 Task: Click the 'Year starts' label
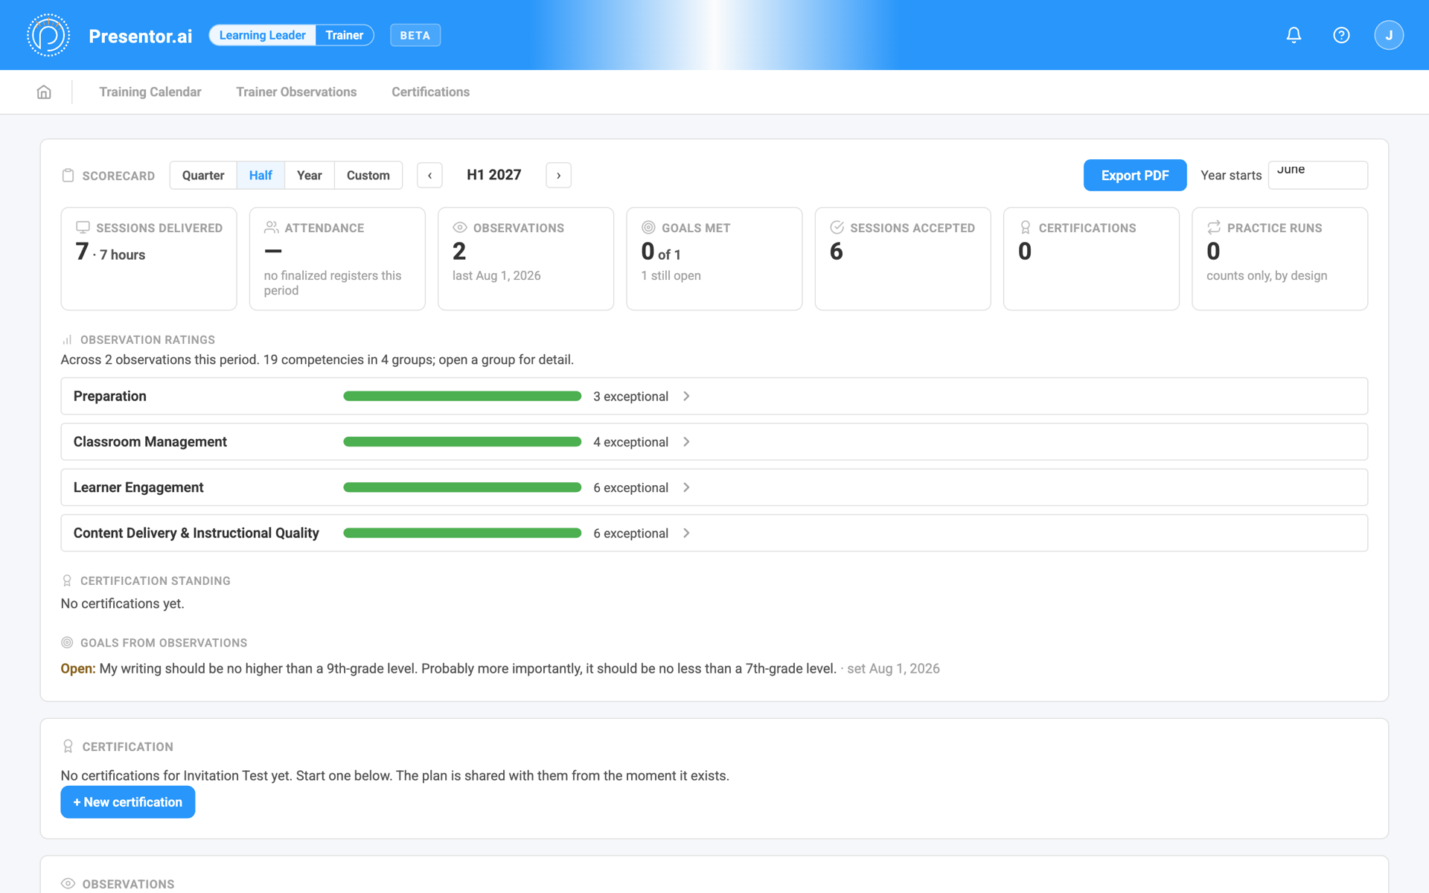[1231, 176]
